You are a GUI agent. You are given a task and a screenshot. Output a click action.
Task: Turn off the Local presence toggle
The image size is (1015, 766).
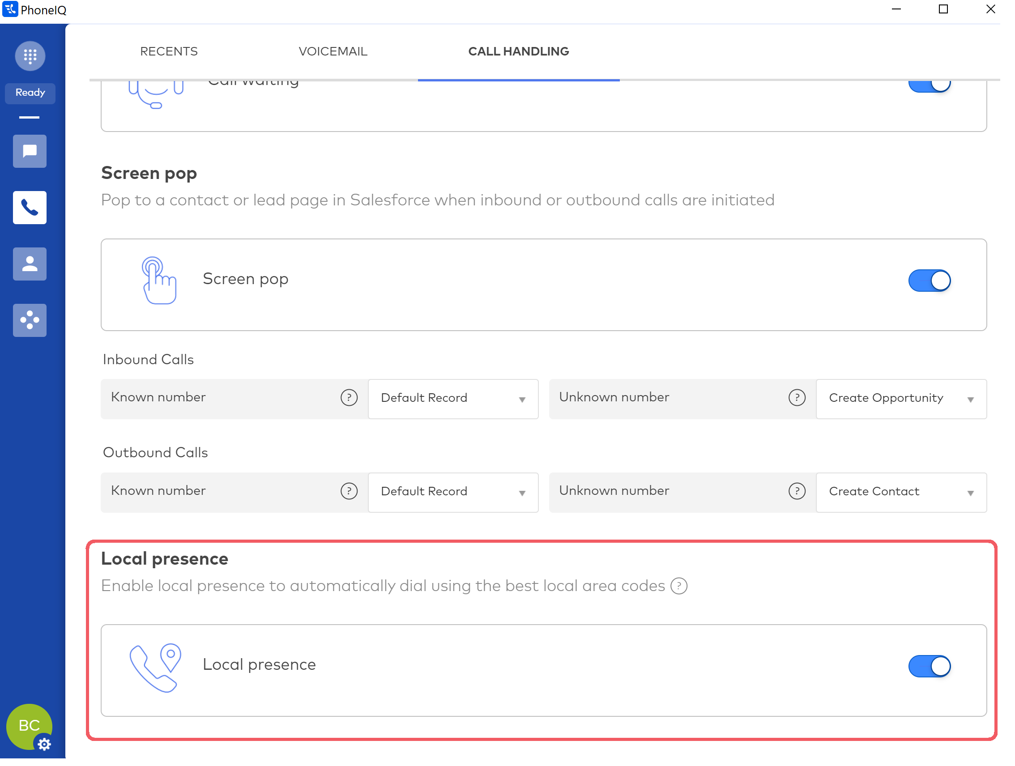tap(929, 667)
